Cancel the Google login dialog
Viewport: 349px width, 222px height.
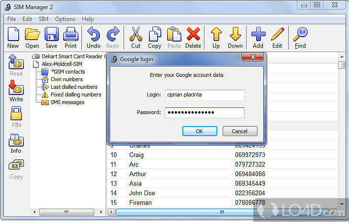[x=240, y=131]
